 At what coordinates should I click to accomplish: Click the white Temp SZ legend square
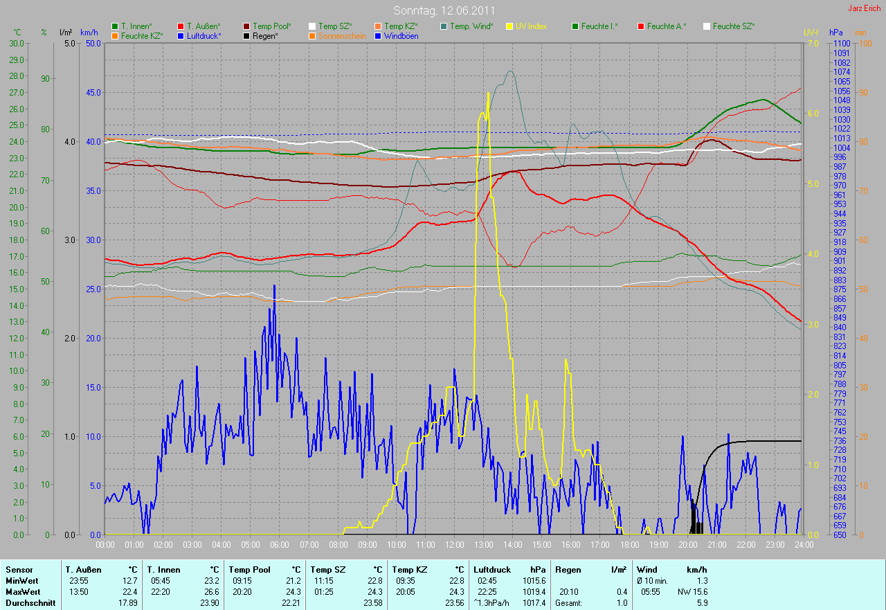point(312,26)
